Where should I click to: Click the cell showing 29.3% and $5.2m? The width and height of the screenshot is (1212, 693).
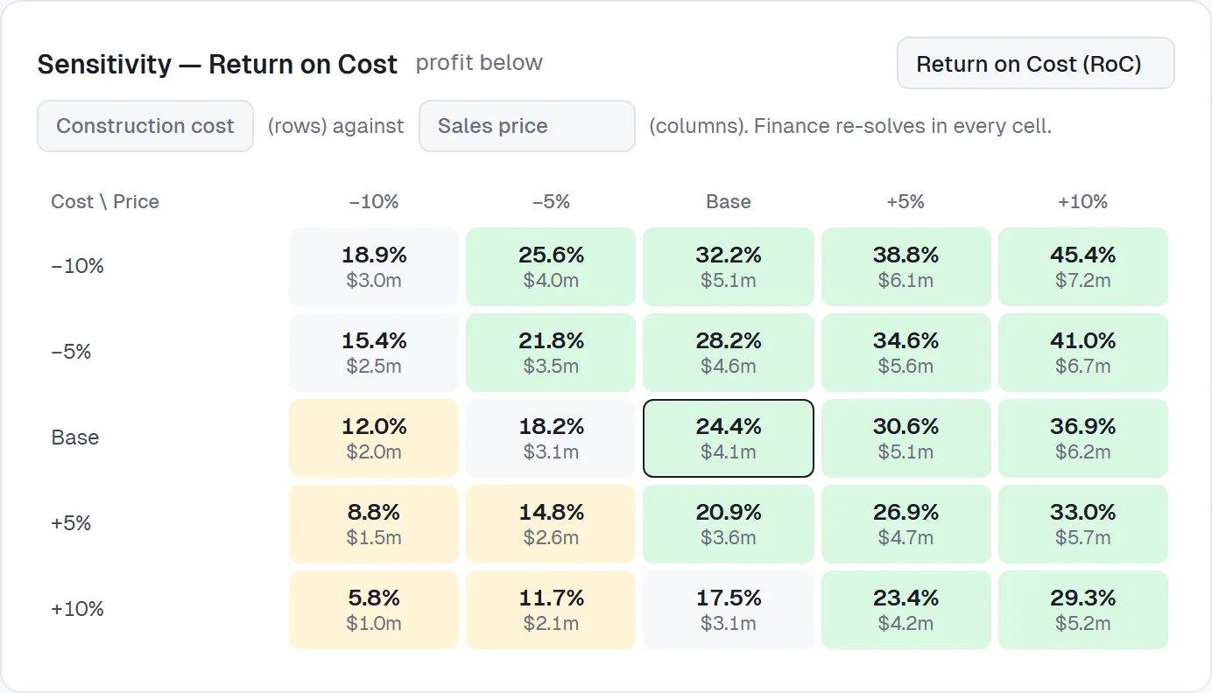[1083, 610]
